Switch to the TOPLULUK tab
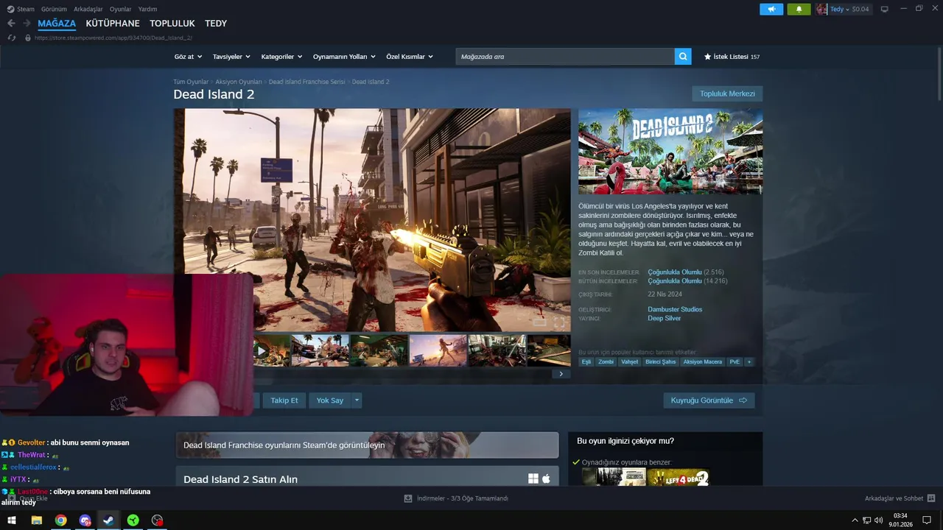Image resolution: width=943 pixels, height=530 pixels. click(172, 24)
